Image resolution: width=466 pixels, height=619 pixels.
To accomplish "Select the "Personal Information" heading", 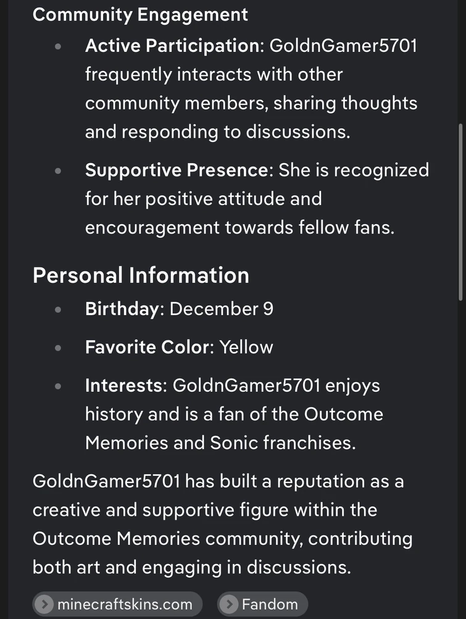I will 141,275.
